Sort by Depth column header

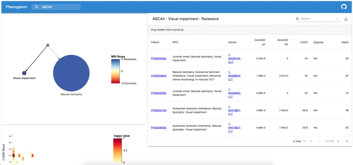point(345,42)
